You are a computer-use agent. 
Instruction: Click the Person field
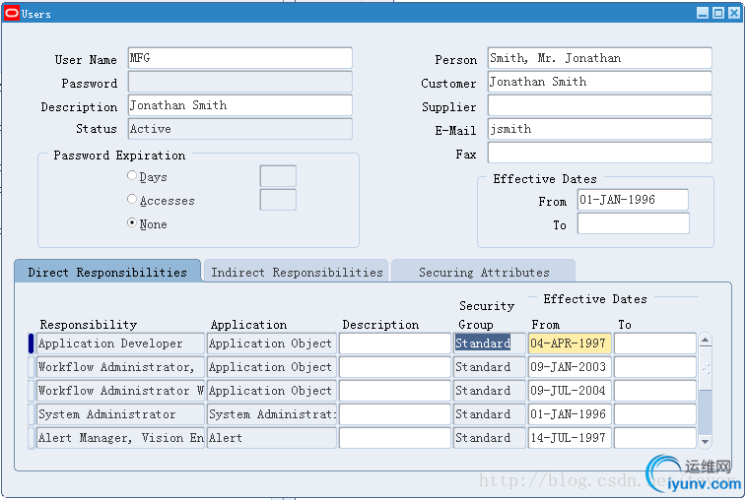pos(600,58)
